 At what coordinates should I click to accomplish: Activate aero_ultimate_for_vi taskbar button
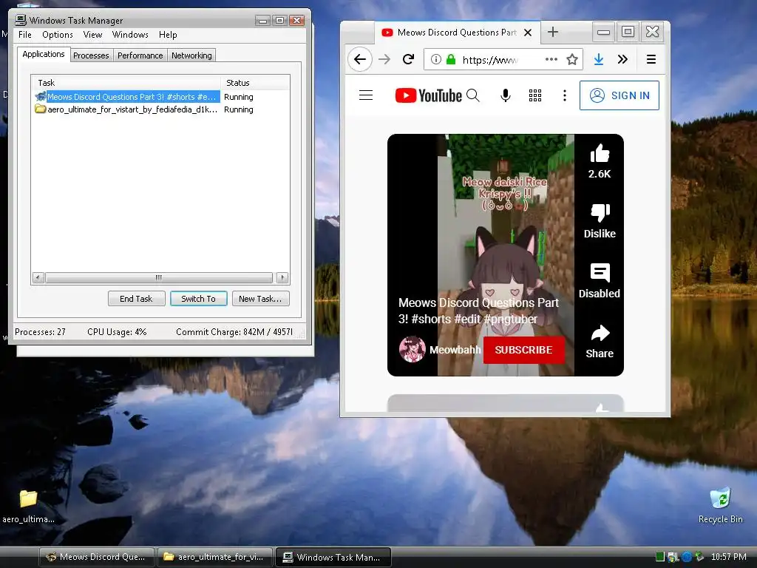coord(215,557)
